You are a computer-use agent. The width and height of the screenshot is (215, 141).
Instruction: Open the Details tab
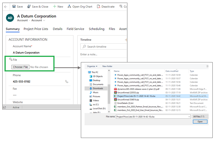click(58, 29)
